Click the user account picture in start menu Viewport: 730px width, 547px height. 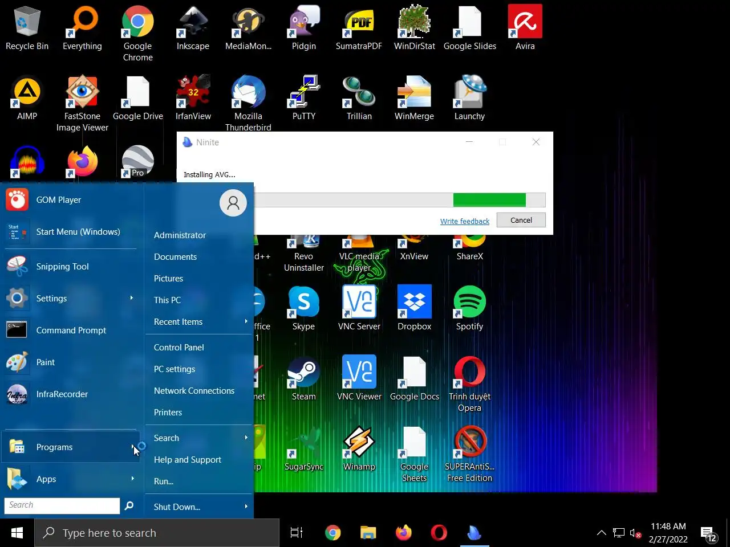tap(233, 203)
